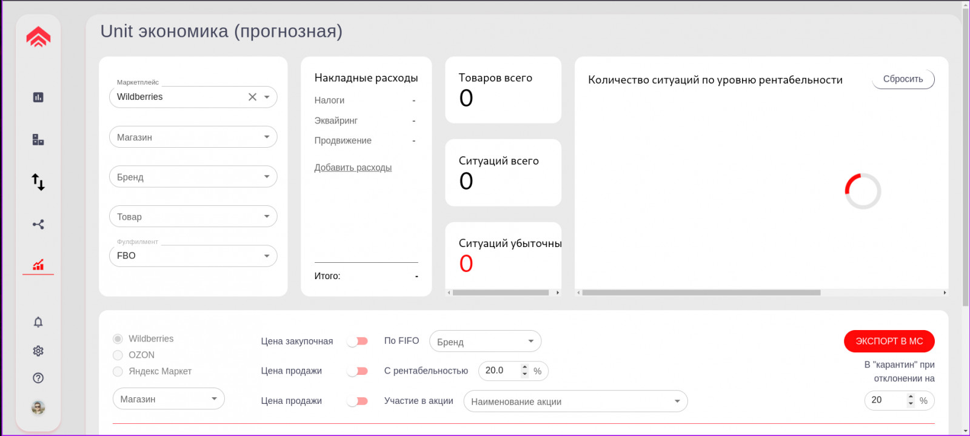
Task: Open the stacked blocks sidebar icon
Action: pyautogui.click(x=38, y=140)
